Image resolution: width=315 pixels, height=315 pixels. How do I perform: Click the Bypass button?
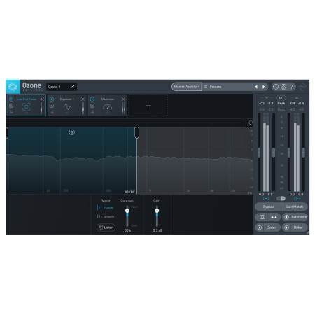(268, 206)
